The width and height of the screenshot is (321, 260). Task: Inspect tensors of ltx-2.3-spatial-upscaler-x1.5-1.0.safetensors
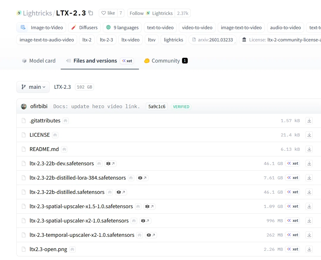149,206
